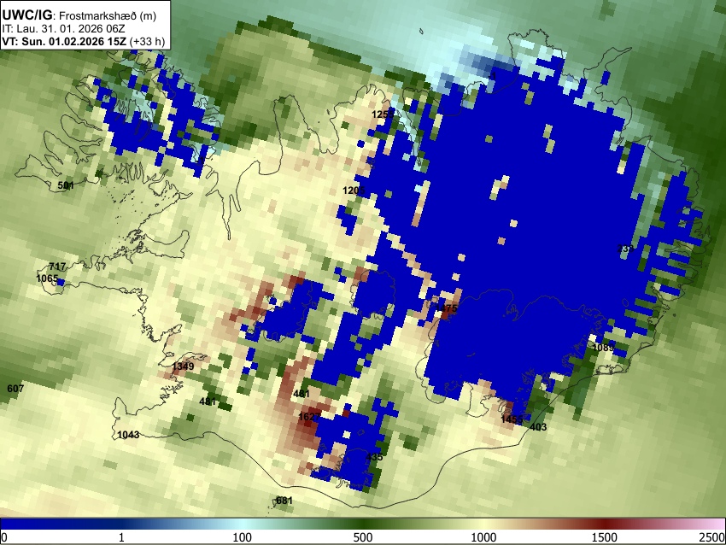
Task: Click the 233 value in the east
Action: tap(625, 249)
